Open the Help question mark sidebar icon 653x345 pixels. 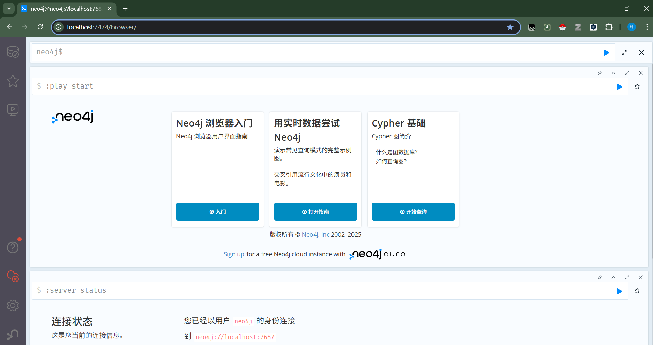[x=13, y=247]
